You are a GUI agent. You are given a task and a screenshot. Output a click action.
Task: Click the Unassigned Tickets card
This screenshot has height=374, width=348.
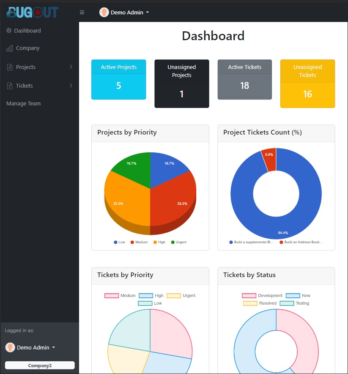point(307,84)
